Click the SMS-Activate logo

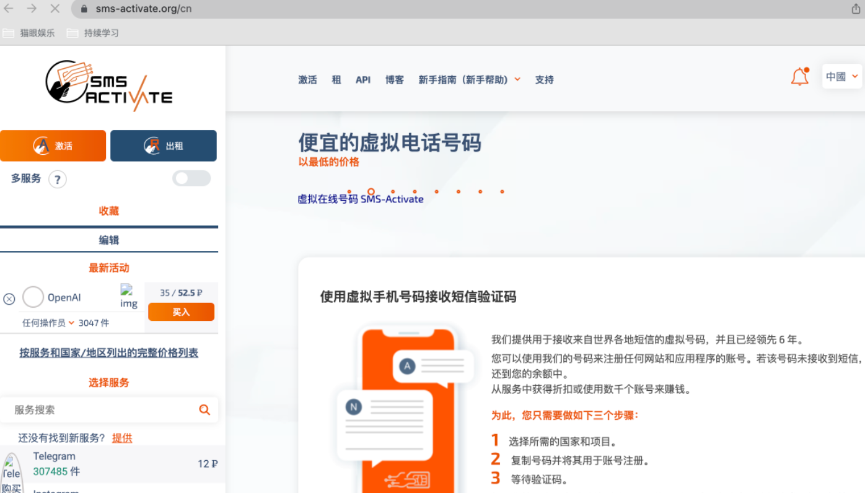coord(109,85)
